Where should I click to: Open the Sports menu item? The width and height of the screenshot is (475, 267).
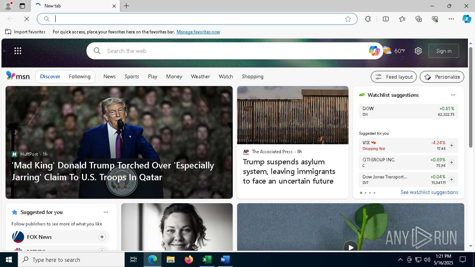(132, 76)
